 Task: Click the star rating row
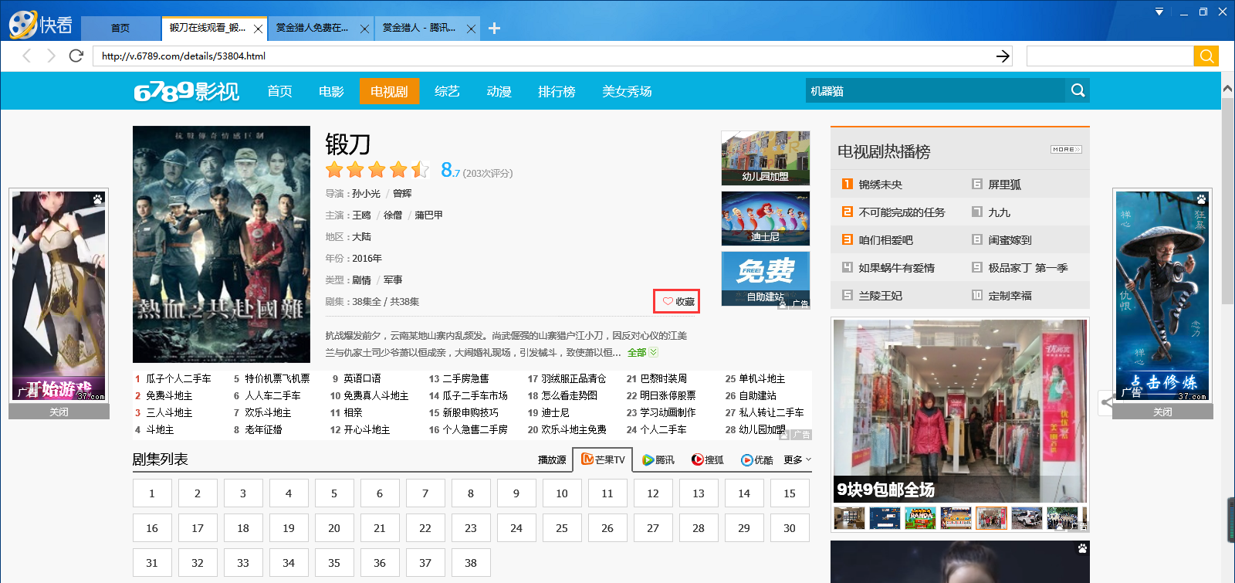click(377, 170)
